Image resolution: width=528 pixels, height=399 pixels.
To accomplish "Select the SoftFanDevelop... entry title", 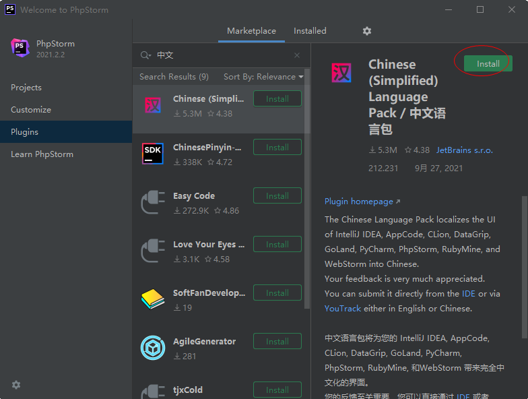I will [x=209, y=293].
